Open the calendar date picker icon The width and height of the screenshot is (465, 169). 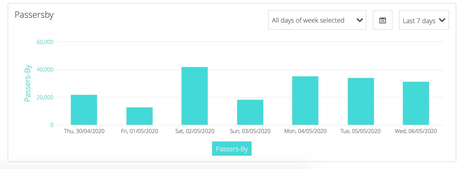point(382,20)
